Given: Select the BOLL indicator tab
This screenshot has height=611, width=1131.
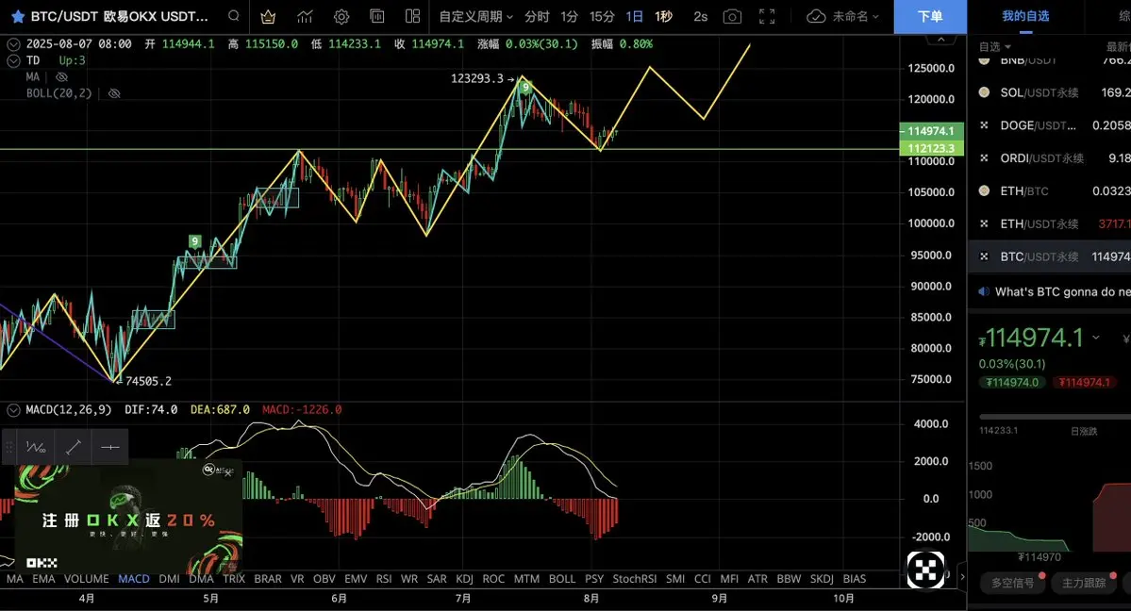Looking at the screenshot, I should coord(562,579).
